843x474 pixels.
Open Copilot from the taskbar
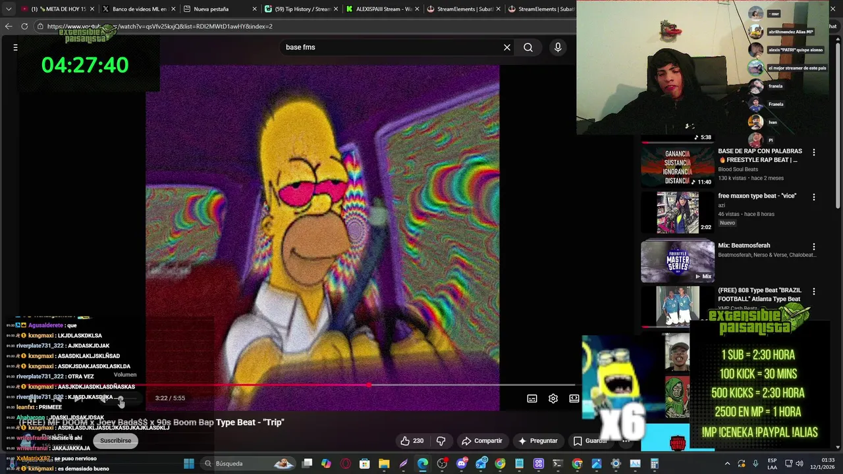coord(326,463)
